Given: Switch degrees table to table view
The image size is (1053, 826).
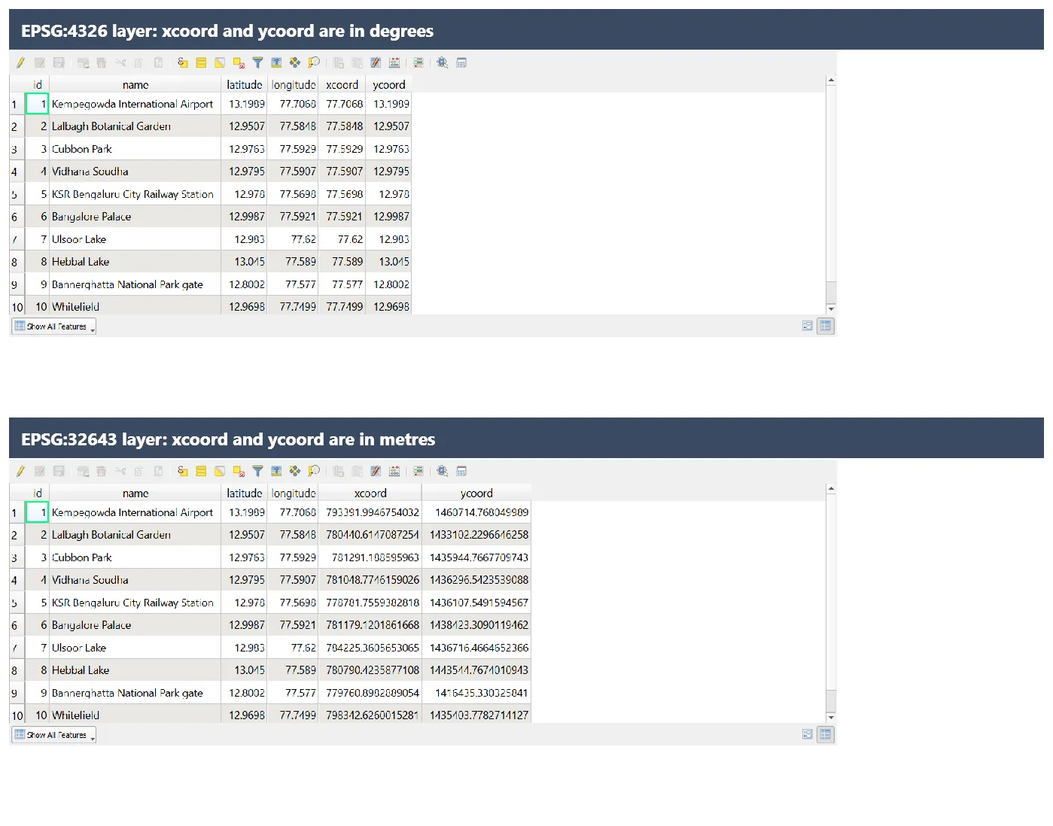Looking at the screenshot, I should click(826, 326).
